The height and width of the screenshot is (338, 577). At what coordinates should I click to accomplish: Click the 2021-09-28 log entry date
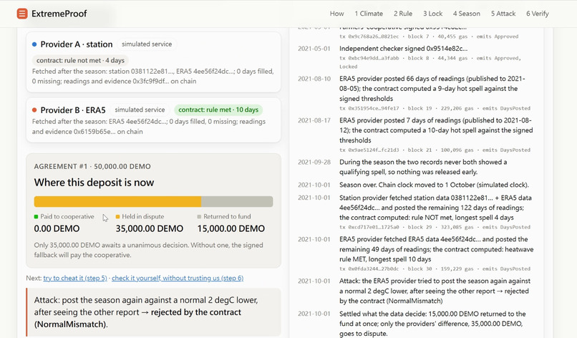[x=314, y=162]
